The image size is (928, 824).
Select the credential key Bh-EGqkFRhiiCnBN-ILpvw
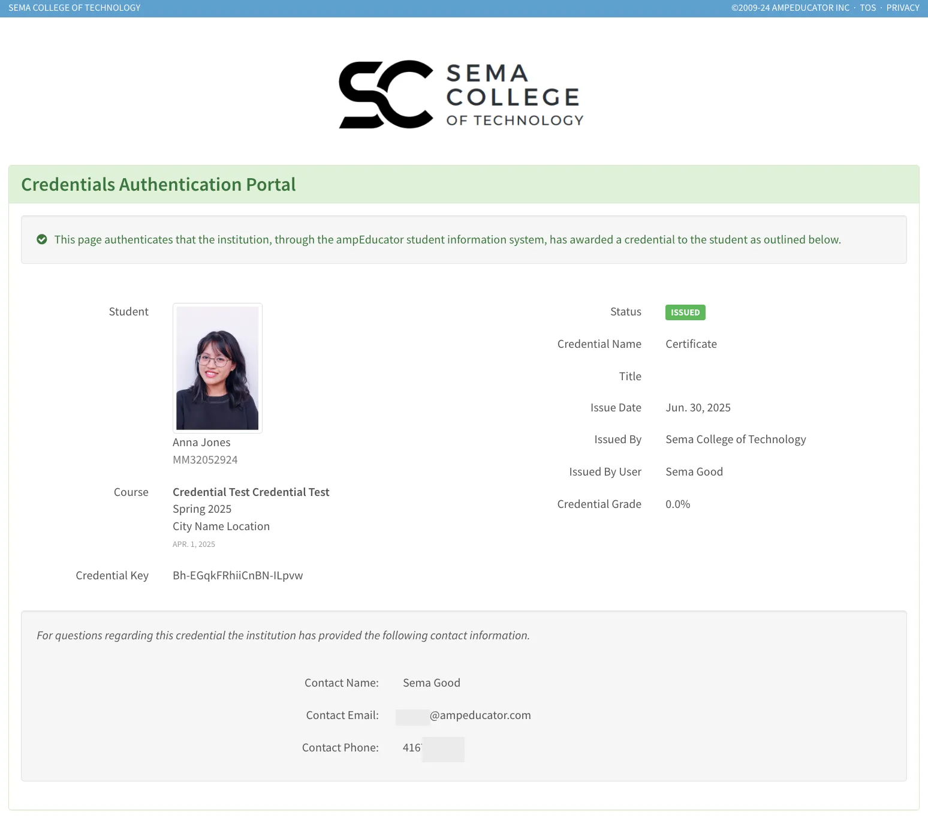click(238, 576)
